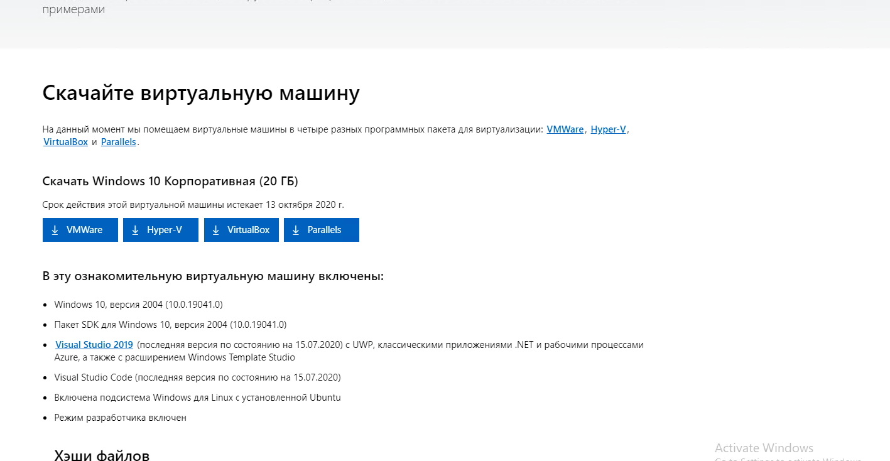Click the 'Хэши файлов' heading
The width and height of the screenshot is (890, 461).
pyautogui.click(x=102, y=455)
